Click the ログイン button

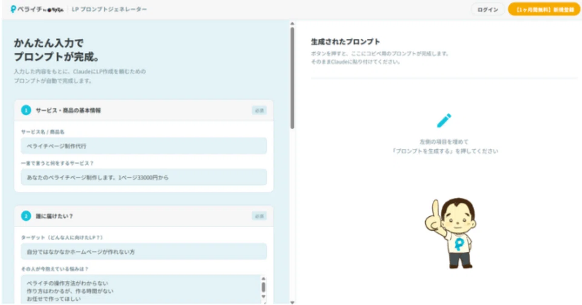(488, 10)
